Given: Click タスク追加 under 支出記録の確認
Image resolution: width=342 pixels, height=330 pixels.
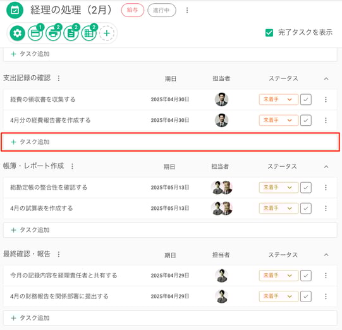Looking at the screenshot, I should coord(170,142).
